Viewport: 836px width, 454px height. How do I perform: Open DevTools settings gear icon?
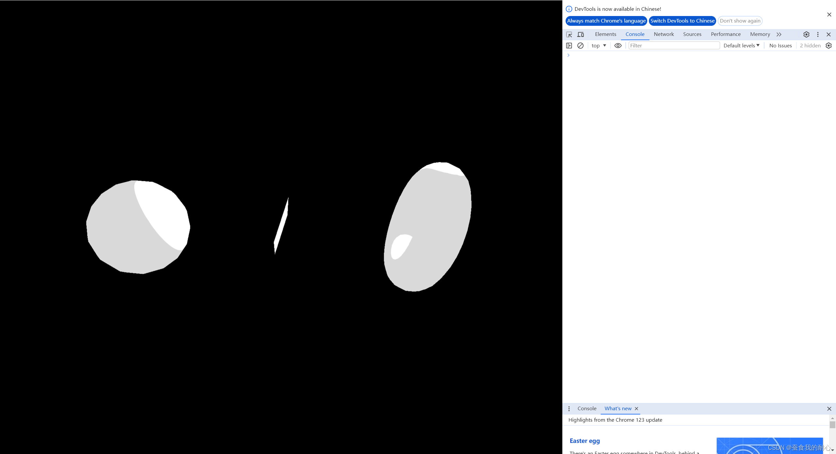point(806,34)
